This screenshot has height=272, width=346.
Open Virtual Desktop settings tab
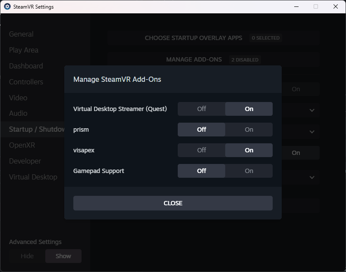(33, 177)
